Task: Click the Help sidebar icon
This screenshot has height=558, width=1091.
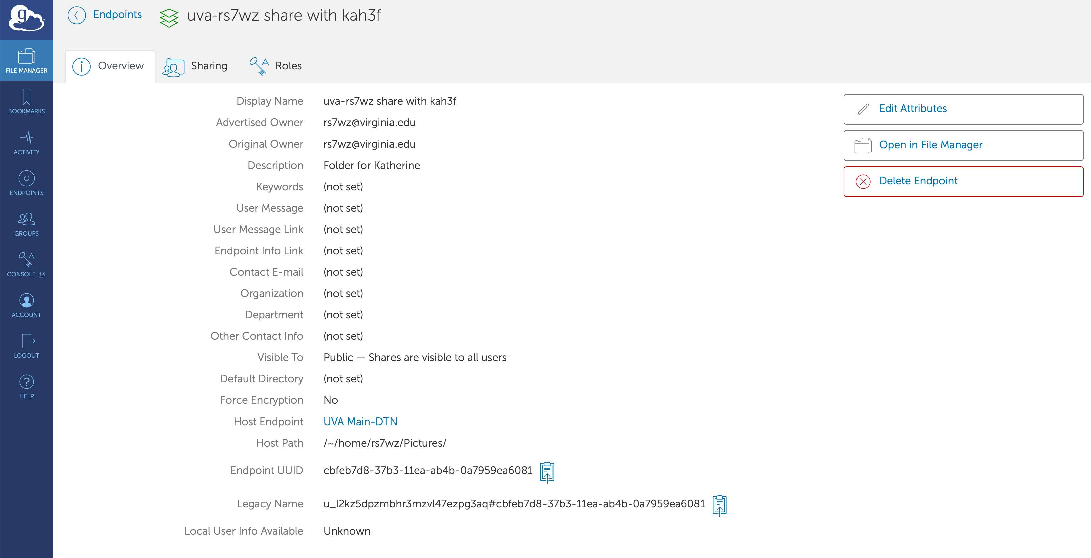Action: 27,384
